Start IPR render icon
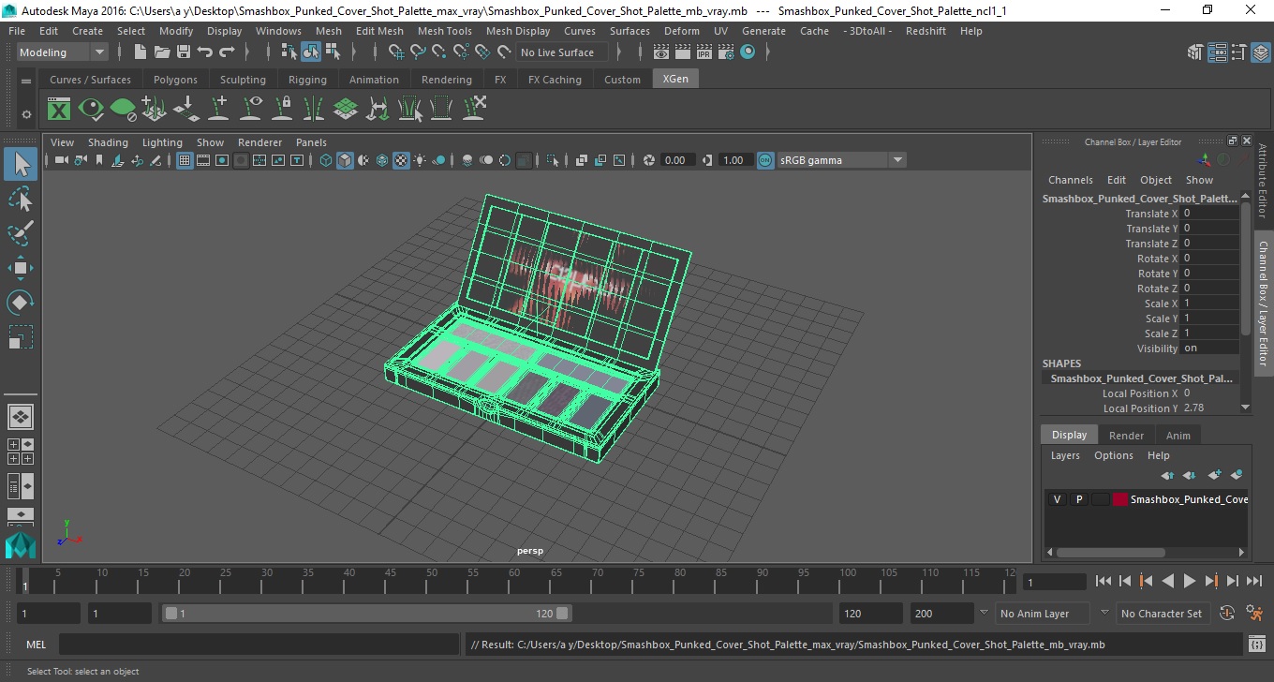 (x=704, y=52)
